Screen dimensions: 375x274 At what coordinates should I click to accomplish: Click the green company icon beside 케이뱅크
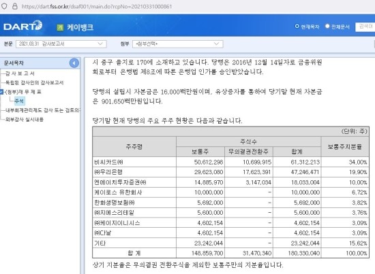pos(60,28)
